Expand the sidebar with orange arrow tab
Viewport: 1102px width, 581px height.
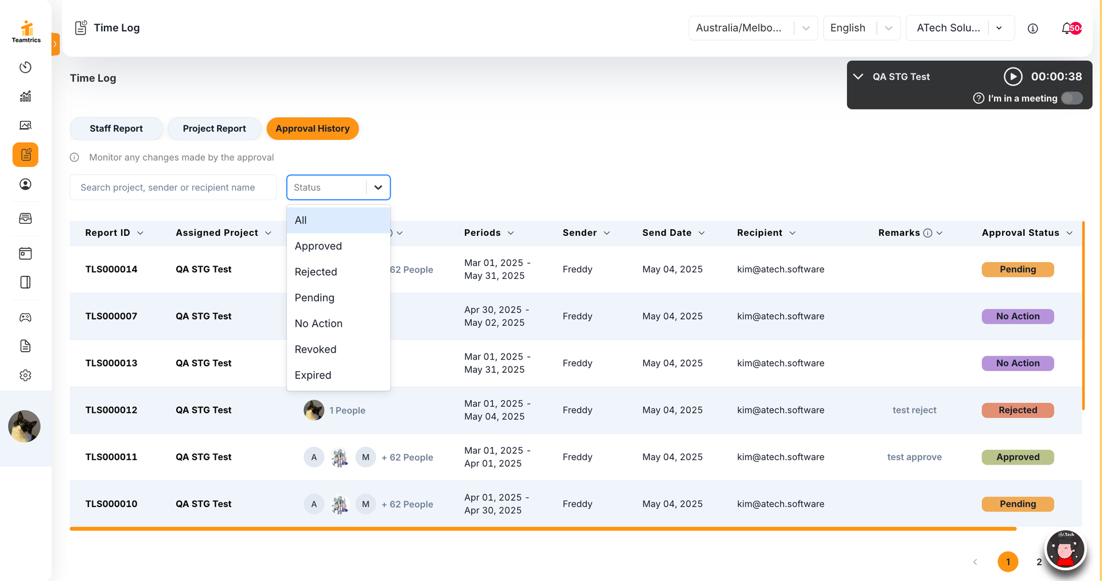click(56, 44)
